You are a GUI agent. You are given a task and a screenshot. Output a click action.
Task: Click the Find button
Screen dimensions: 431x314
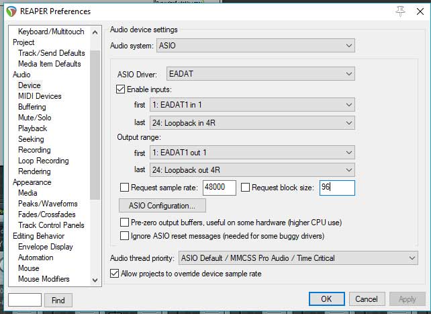[x=58, y=300]
